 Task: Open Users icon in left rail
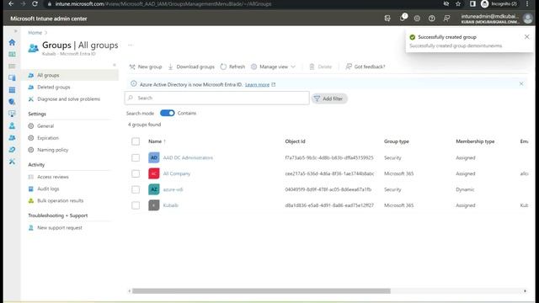click(12, 125)
